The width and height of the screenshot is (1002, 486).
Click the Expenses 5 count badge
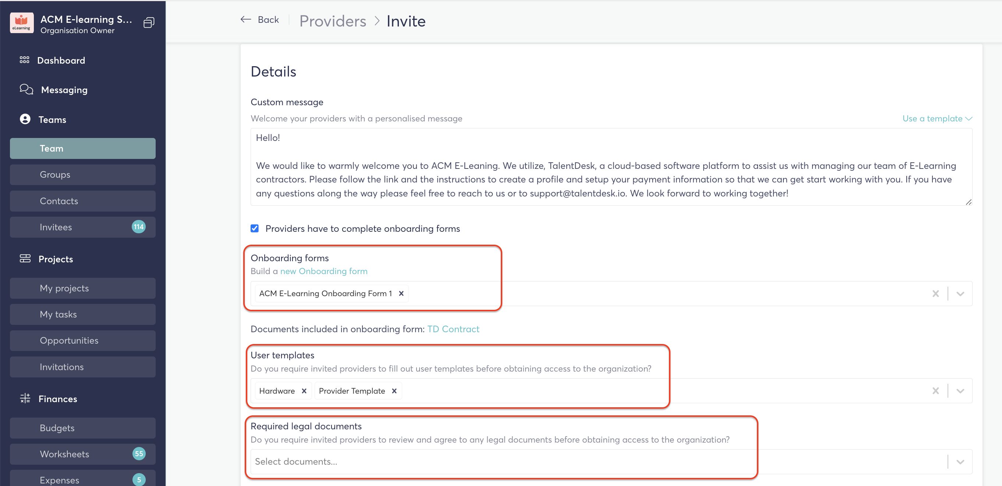[x=139, y=480]
